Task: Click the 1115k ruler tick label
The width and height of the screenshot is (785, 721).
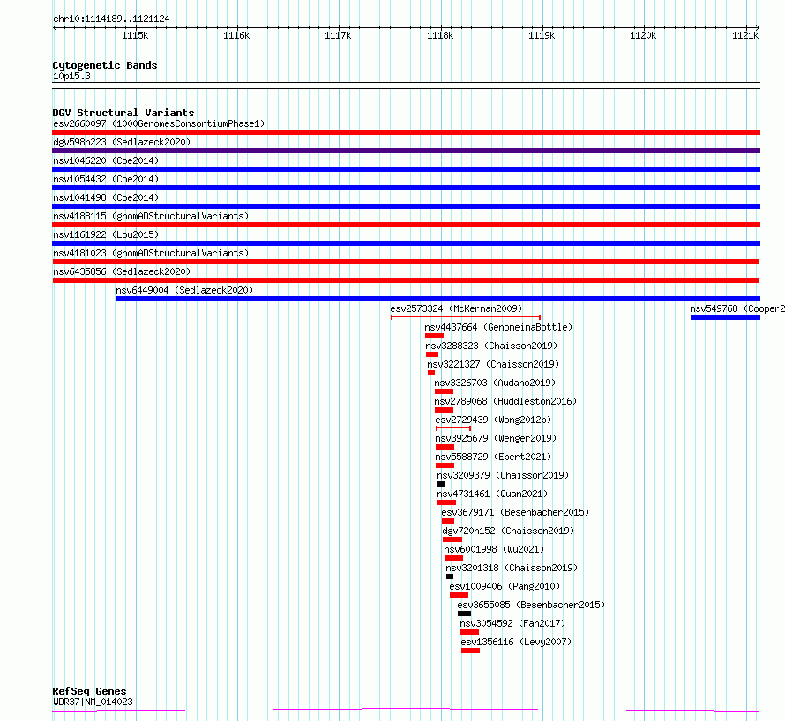Action: click(135, 35)
